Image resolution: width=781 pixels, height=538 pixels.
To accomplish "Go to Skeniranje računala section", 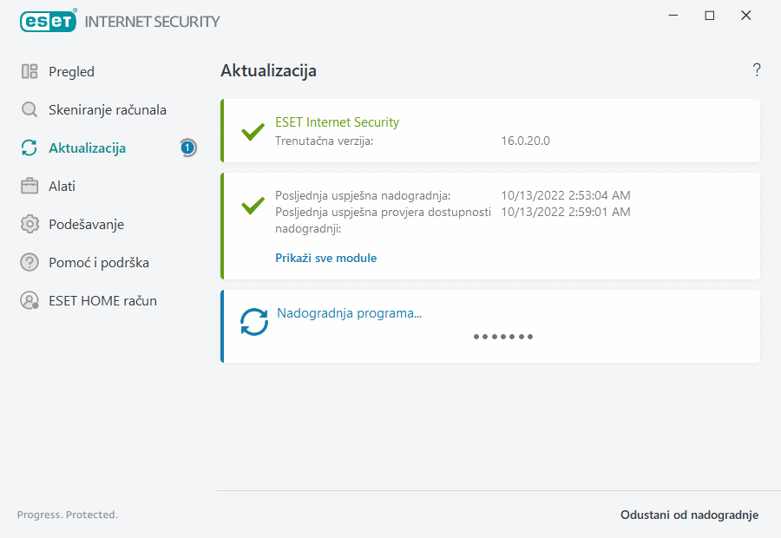I will click(107, 110).
